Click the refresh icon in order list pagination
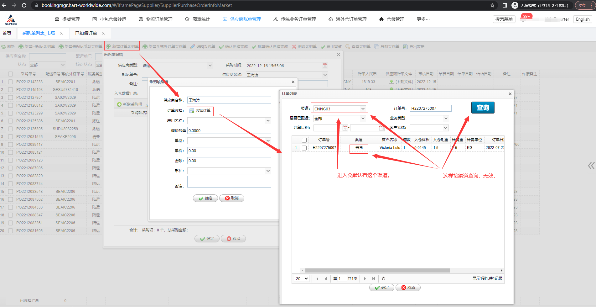The height and width of the screenshot is (307, 596). [x=384, y=278]
